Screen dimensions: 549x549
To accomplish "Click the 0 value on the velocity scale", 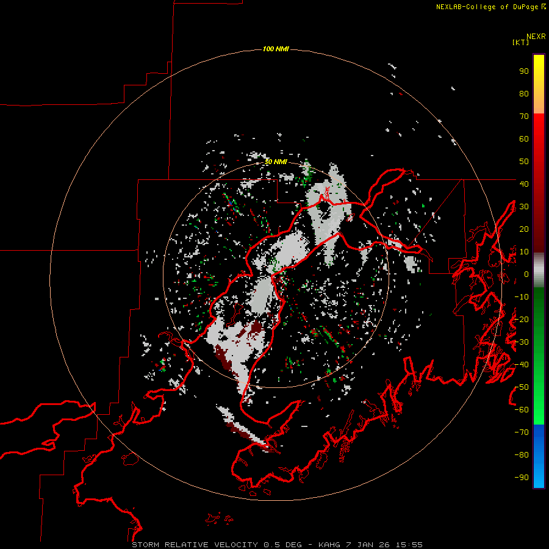I will [x=526, y=274].
